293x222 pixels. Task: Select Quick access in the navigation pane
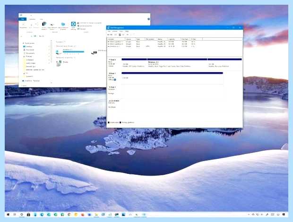coord(29,43)
